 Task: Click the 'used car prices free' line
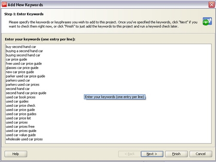pos(20,126)
